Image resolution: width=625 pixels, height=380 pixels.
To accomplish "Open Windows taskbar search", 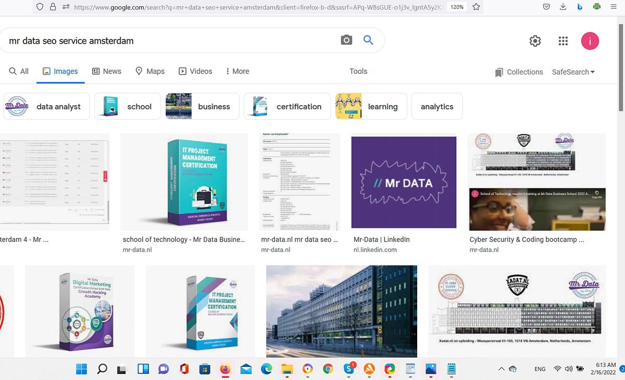I will point(102,369).
